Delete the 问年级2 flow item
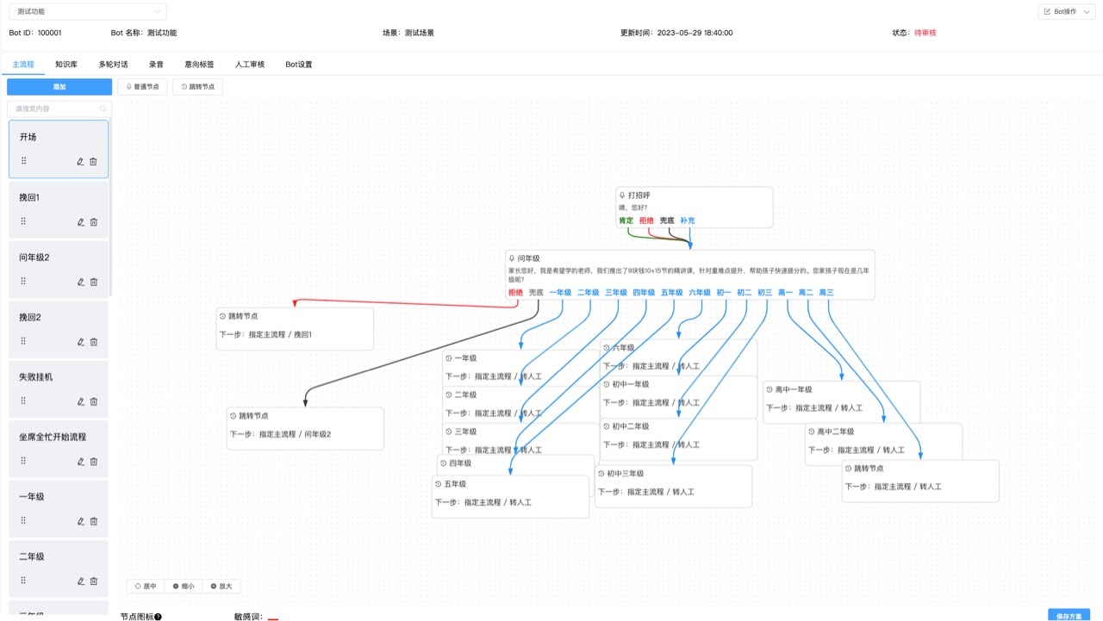 tap(94, 282)
